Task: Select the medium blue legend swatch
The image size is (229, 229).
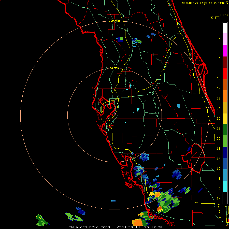Action: pyautogui.click(x=225, y=164)
